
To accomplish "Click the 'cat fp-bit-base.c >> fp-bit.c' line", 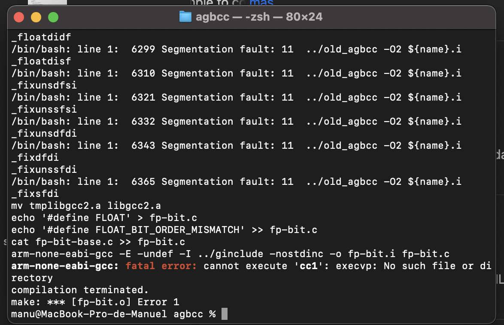I will pyautogui.click(x=98, y=242).
